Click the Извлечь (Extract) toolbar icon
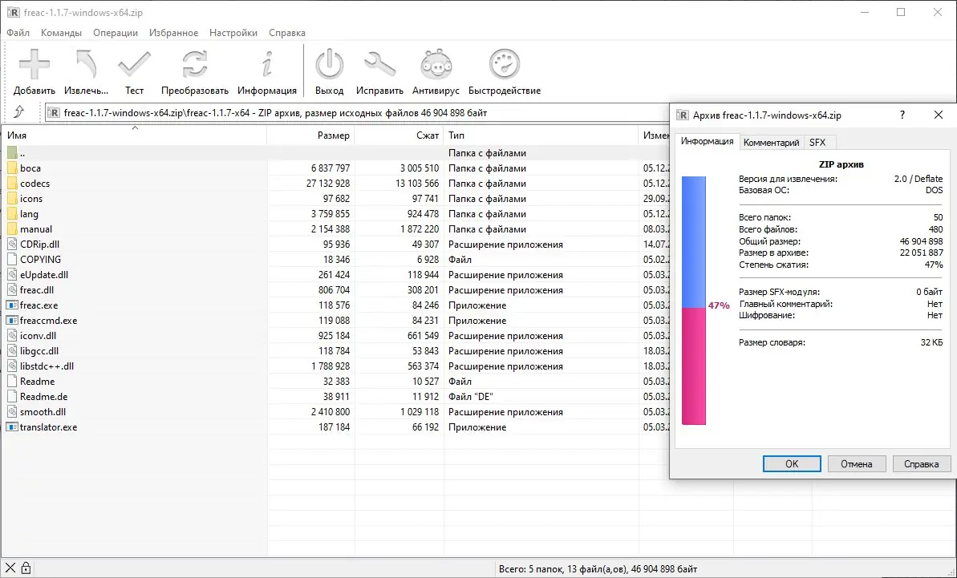The width and height of the screenshot is (957, 578). coord(86,64)
